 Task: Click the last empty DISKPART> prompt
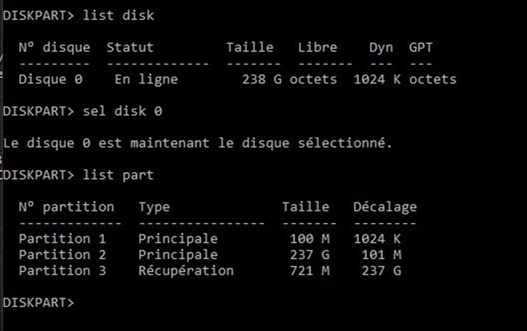(40, 302)
